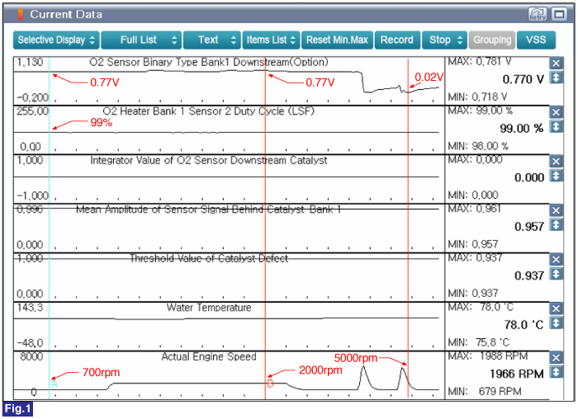Screen dimensions: 578x419
Task: Click the Record button
Action: [x=397, y=40]
